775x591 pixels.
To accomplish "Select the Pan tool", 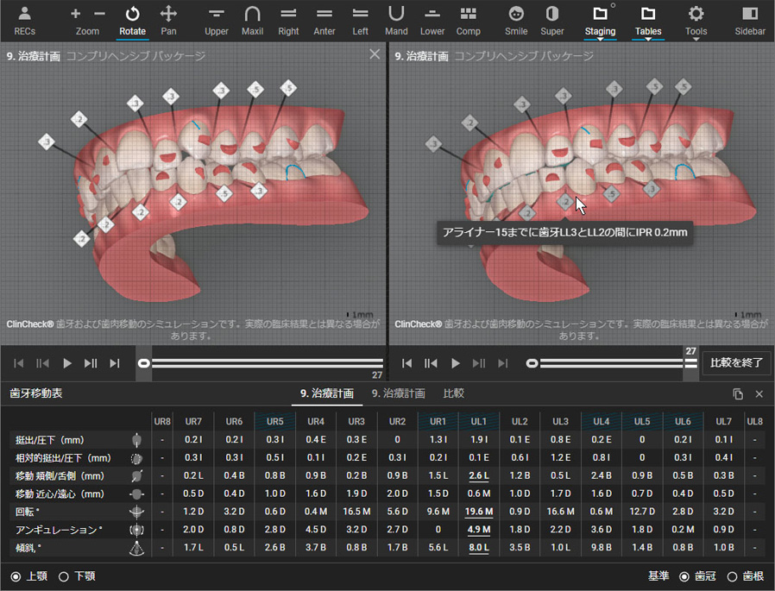I will (x=168, y=21).
